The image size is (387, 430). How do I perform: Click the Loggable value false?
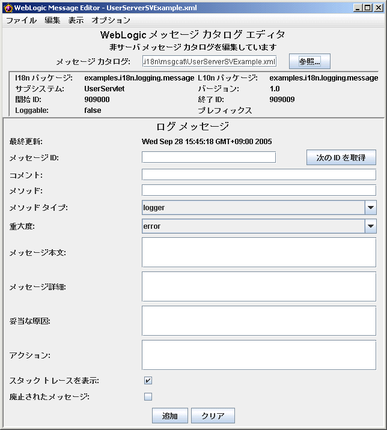[93, 111]
